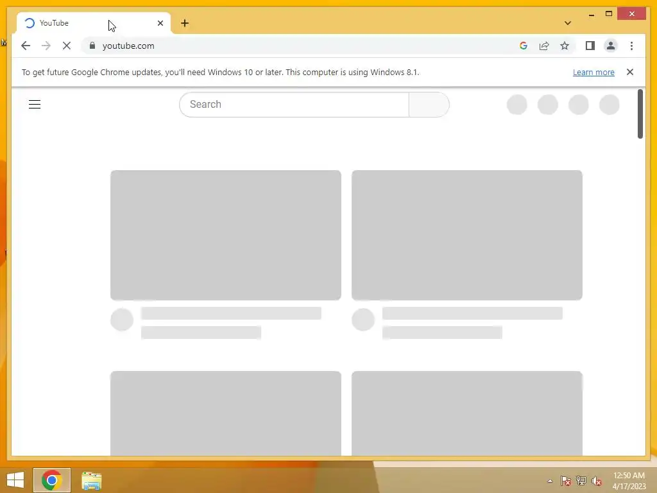This screenshot has width=657, height=493.
Task: Click the Google icon in the address bar
Action: 524,46
